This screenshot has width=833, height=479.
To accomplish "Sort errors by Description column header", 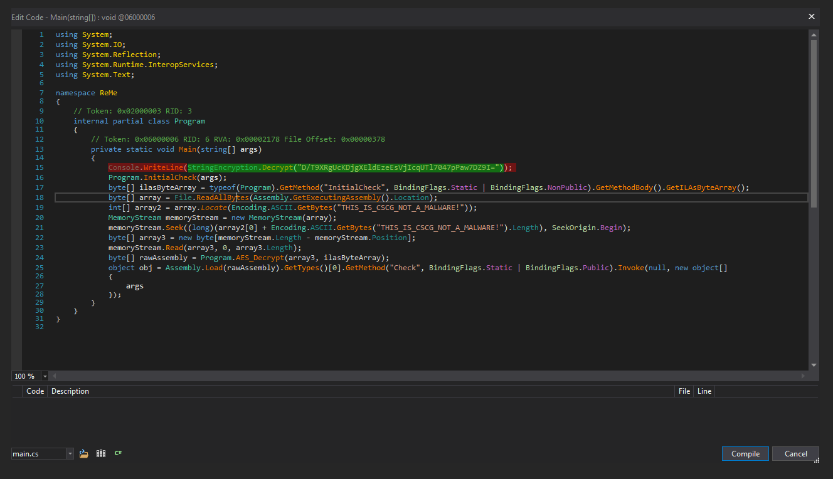I will (x=70, y=391).
